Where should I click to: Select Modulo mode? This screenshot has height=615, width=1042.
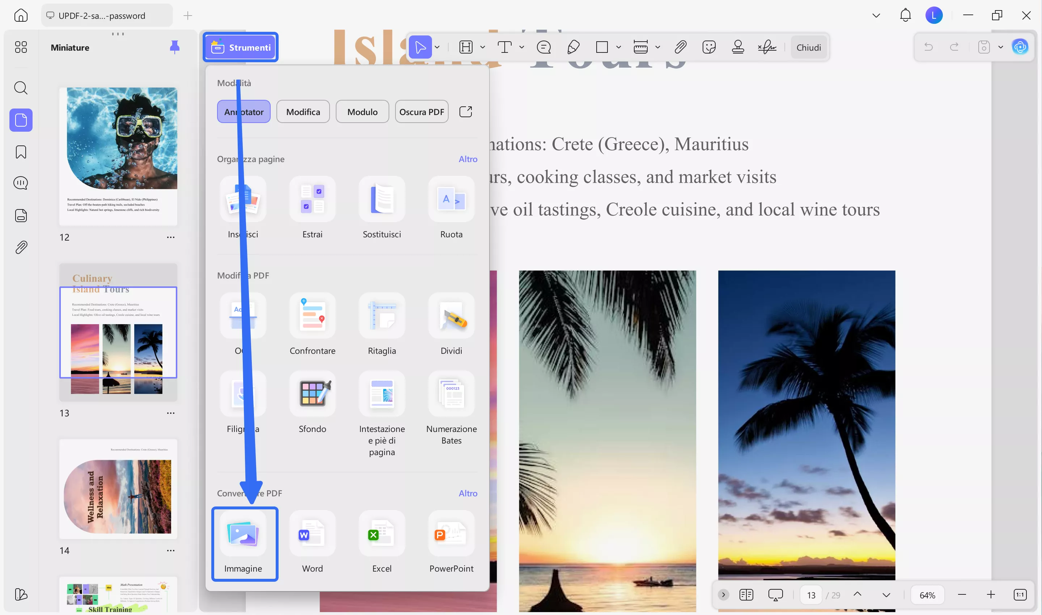tap(362, 111)
